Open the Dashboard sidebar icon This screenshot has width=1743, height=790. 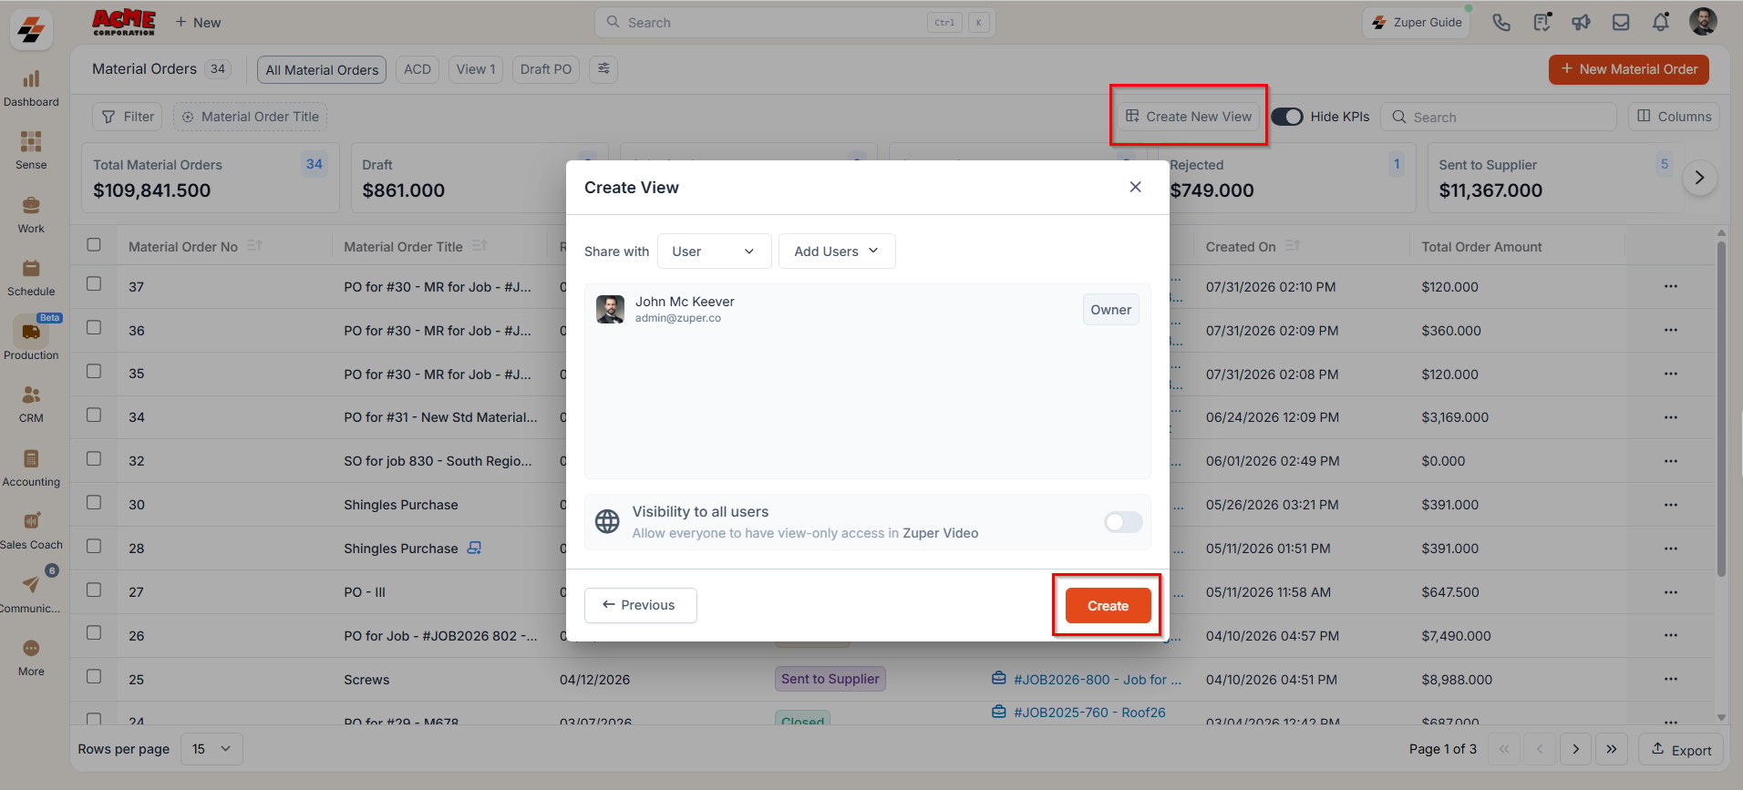tap(31, 88)
